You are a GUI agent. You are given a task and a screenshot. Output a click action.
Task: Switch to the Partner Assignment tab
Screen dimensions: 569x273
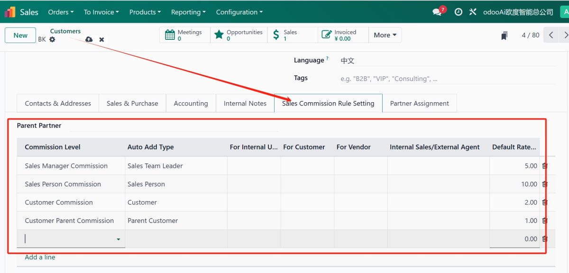pos(419,103)
